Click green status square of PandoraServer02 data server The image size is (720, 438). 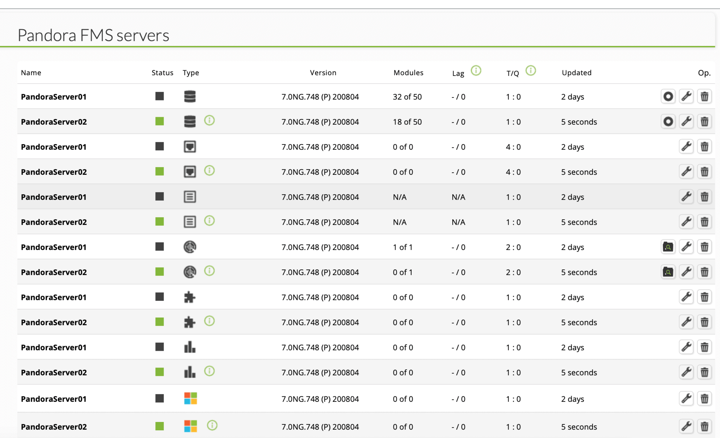coord(160,121)
